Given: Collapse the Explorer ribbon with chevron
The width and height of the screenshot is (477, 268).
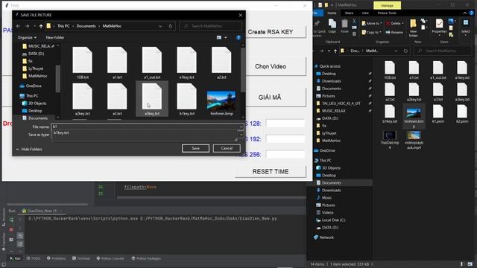Looking at the screenshot, I should coord(465,13).
